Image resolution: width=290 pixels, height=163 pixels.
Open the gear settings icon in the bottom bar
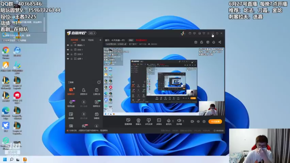coord(204,121)
